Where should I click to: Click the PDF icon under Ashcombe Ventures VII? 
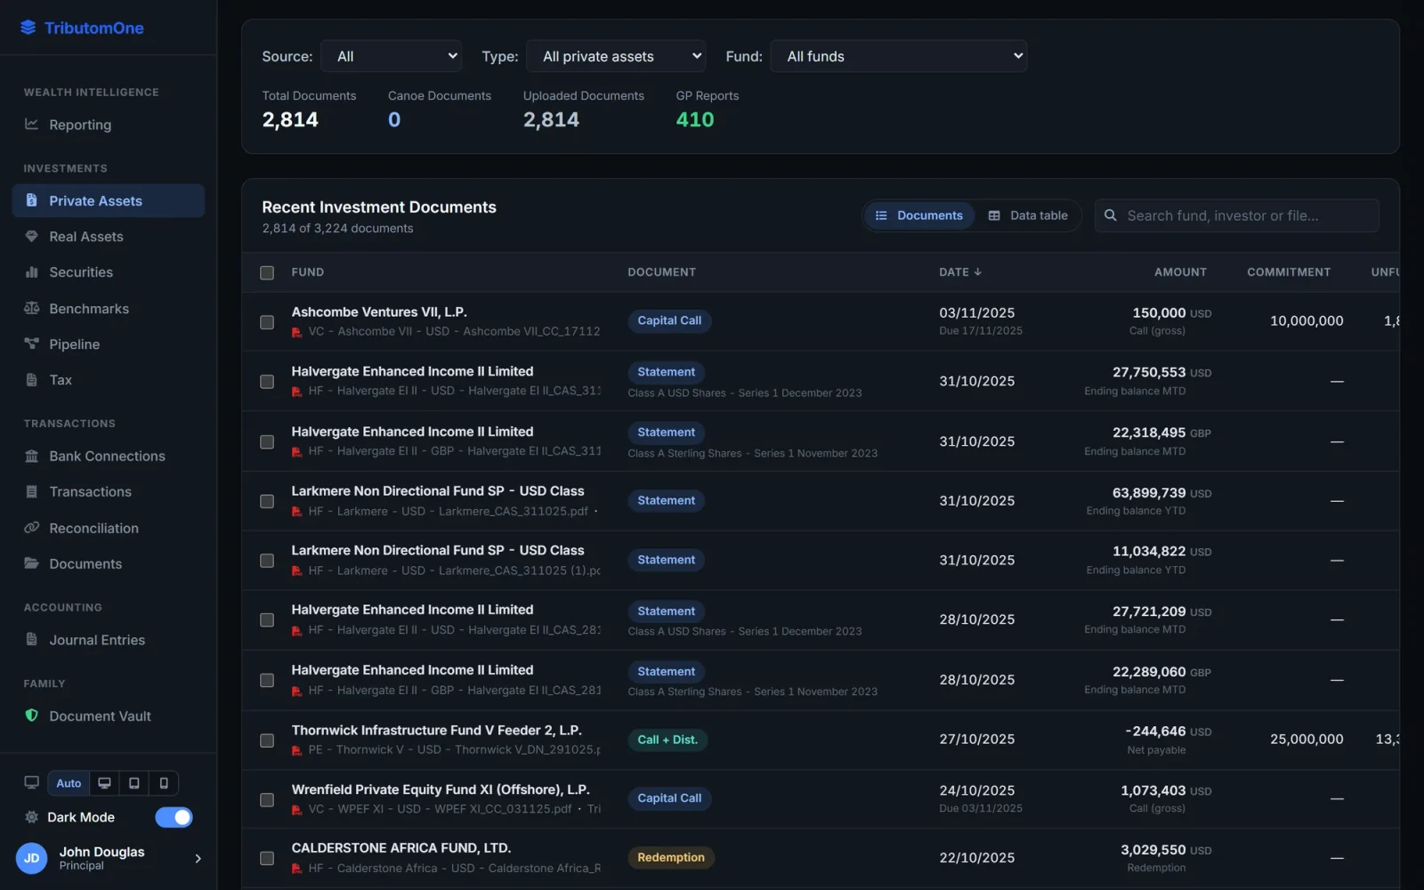(x=296, y=332)
